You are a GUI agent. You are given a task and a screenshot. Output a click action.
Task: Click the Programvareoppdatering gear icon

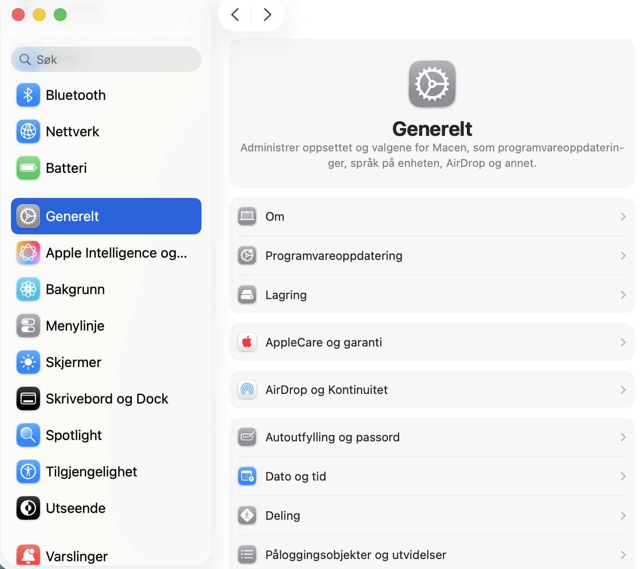click(247, 255)
